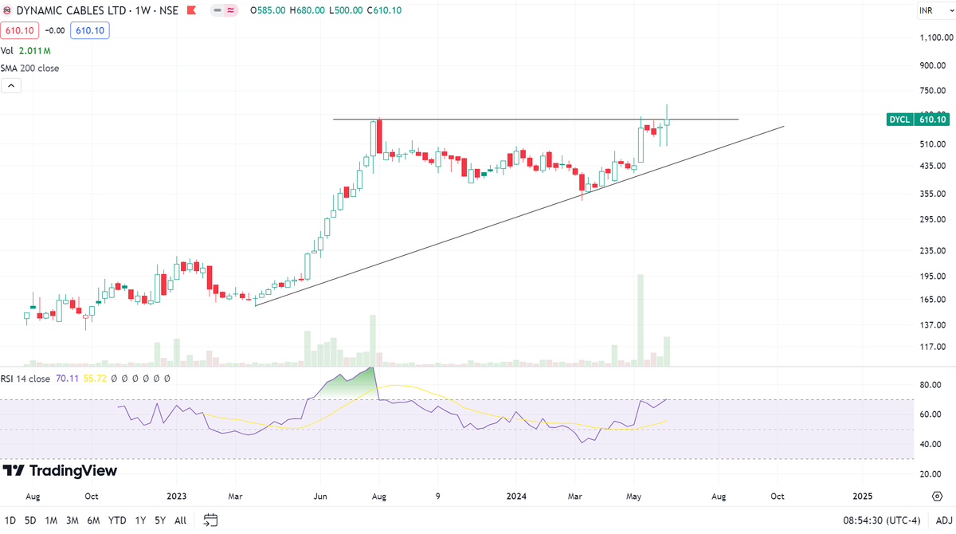The width and height of the screenshot is (956, 534).
Task: Open the SMA 200 close indicator legend
Action: pos(29,68)
